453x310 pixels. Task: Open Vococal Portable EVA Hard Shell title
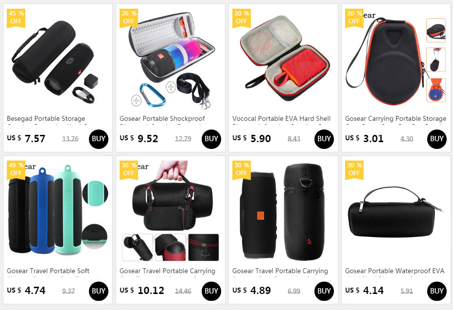[281, 118]
